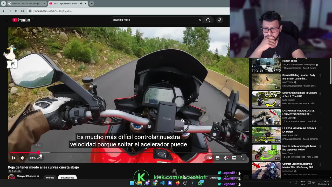This screenshot has width=332, height=187.
Task: Switch to 'downhill - Buscar con Google' tab
Action: 26,4
